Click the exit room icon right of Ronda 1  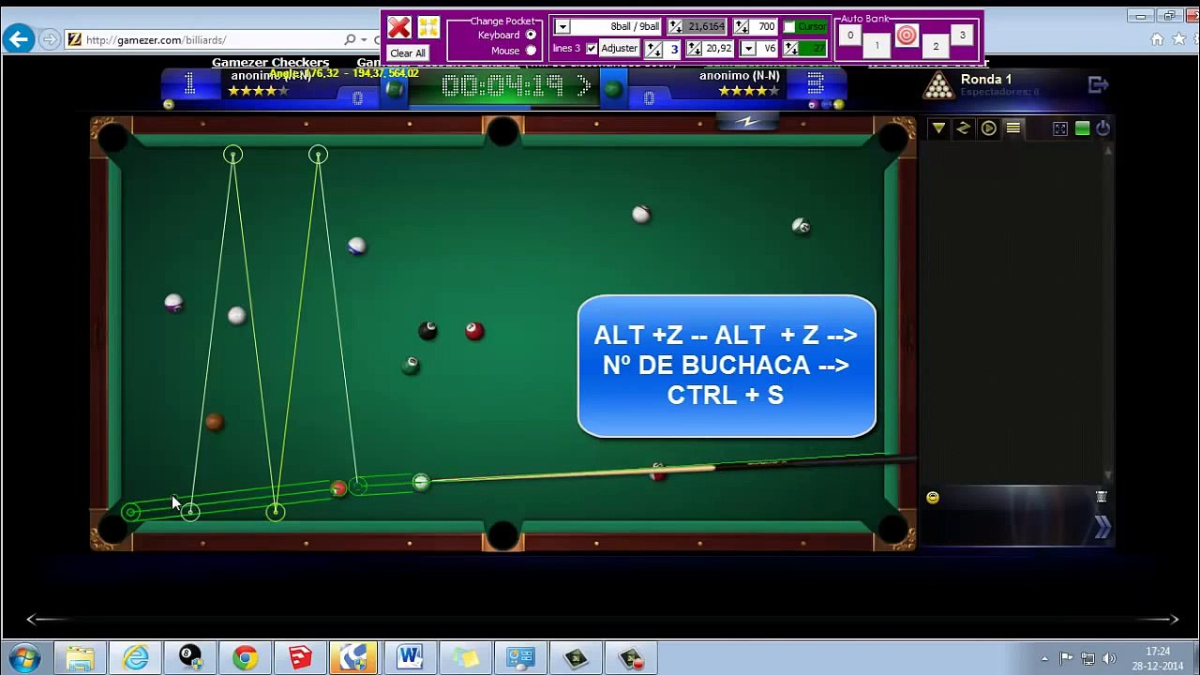(x=1099, y=84)
